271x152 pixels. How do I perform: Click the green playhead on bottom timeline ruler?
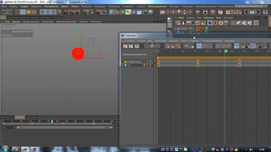[x=52, y=121]
